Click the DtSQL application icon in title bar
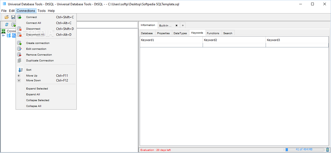 pos(4,4)
